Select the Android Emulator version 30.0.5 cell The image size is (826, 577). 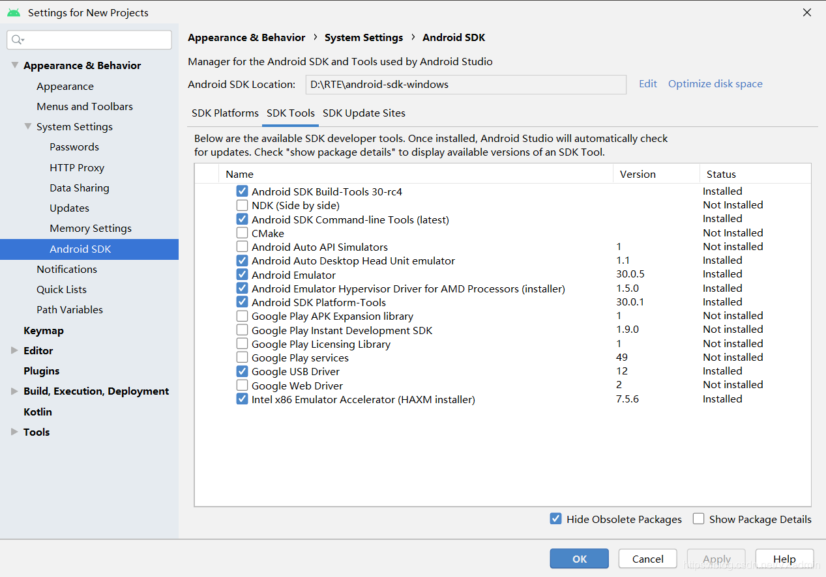pyautogui.click(x=630, y=274)
